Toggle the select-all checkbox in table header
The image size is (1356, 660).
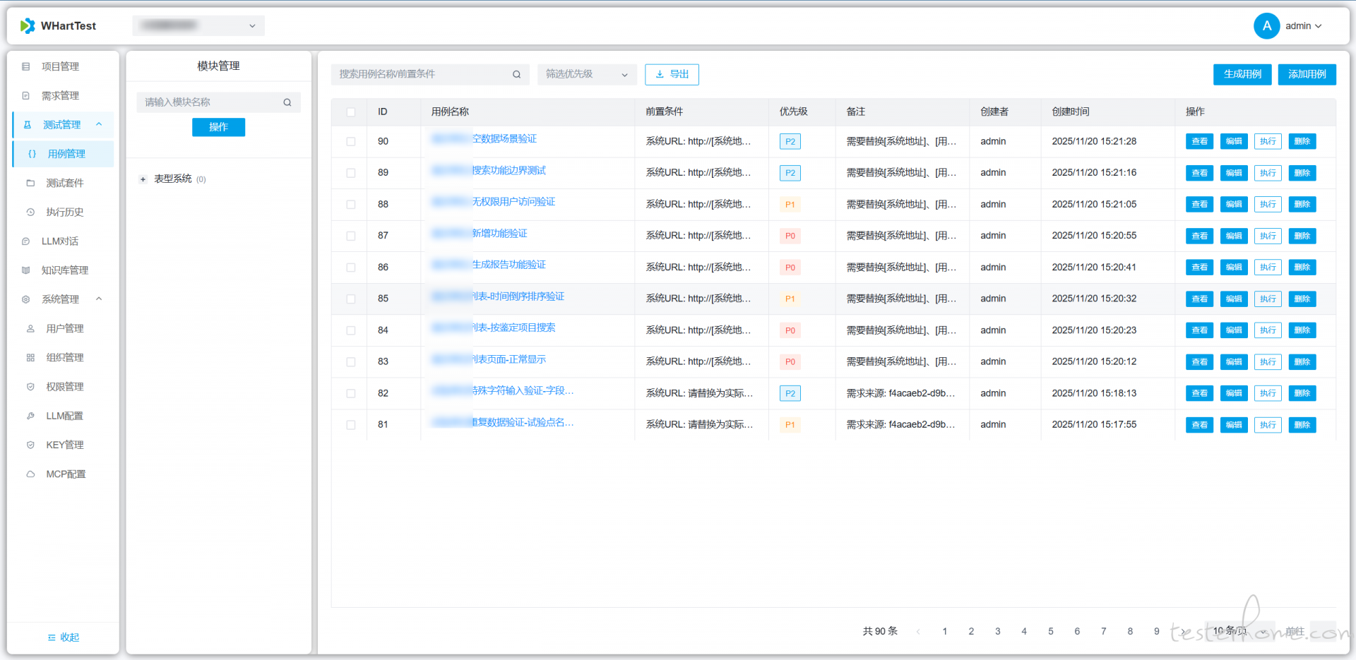[351, 112]
